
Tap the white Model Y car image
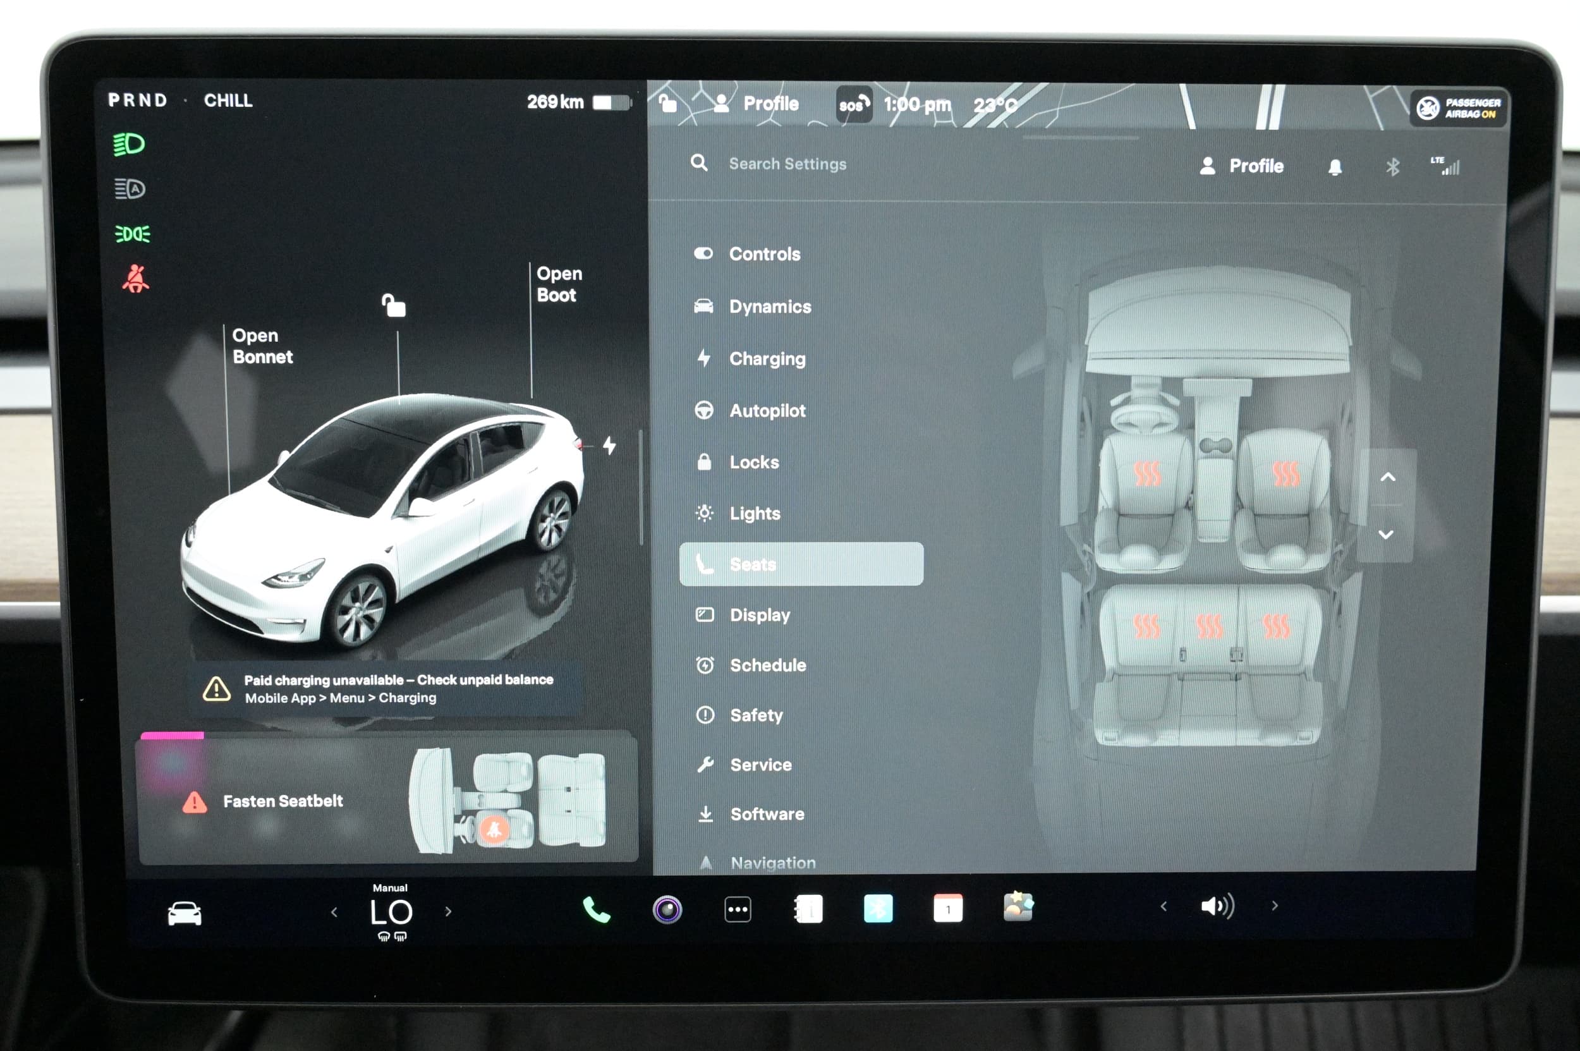coord(383,521)
